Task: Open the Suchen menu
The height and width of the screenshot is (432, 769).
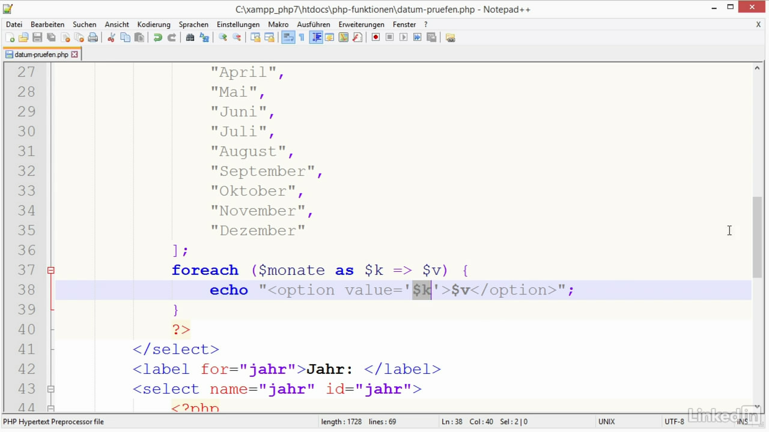Action: coord(85,25)
